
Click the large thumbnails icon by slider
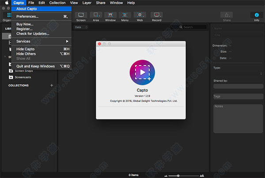[x=202, y=176]
